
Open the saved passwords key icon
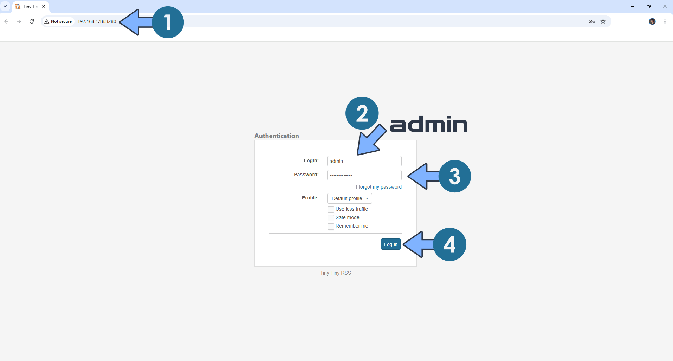coord(592,21)
